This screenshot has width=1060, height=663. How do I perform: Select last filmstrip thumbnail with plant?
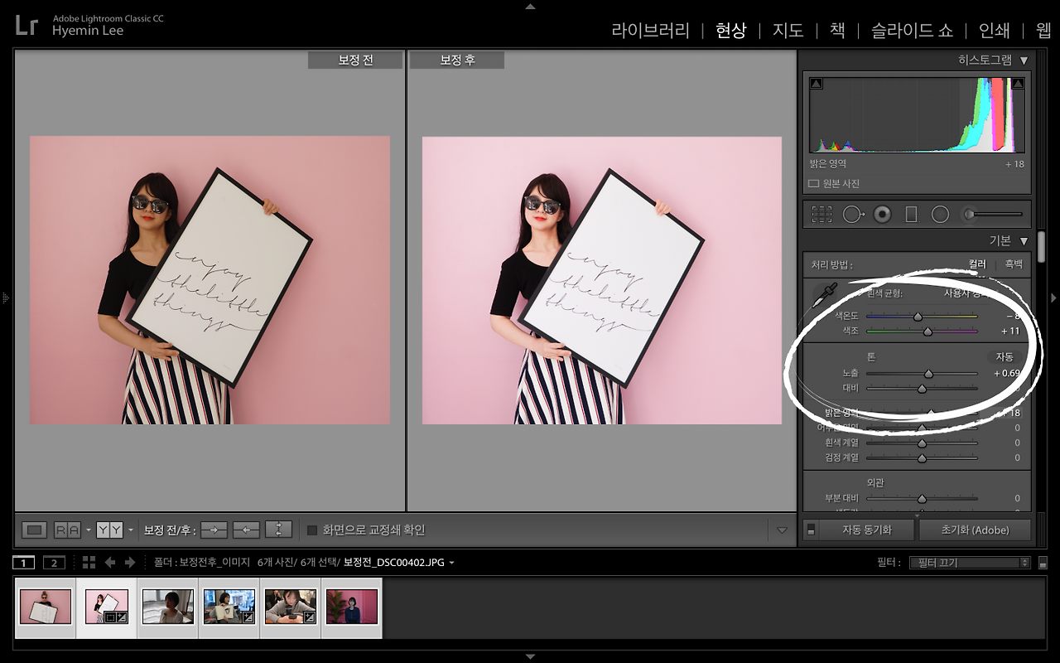pyautogui.click(x=352, y=607)
